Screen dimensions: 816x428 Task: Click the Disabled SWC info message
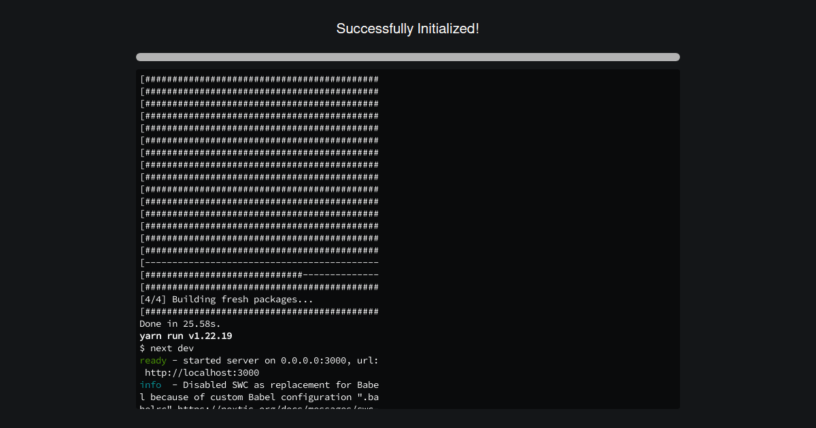click(x=272, y=385)
